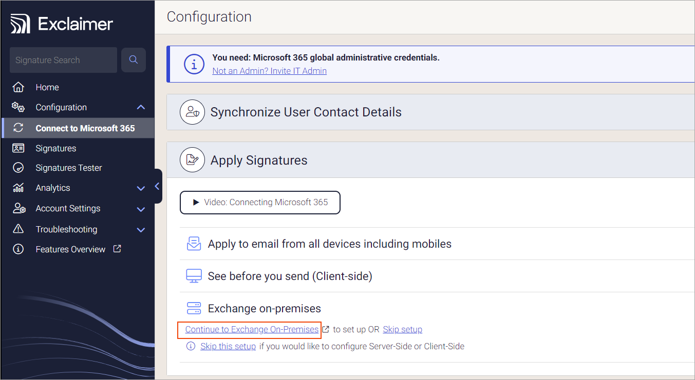Expand the Analytics menu chevron

pyautogui.click(x=141, y=188)
